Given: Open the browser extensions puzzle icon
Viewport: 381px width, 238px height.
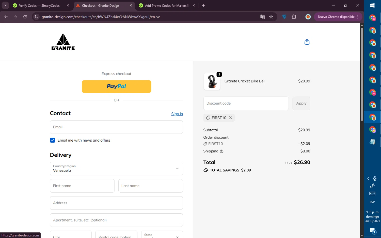Looking at the screenshot, I should pyautogui.click(x=294, y=17).
